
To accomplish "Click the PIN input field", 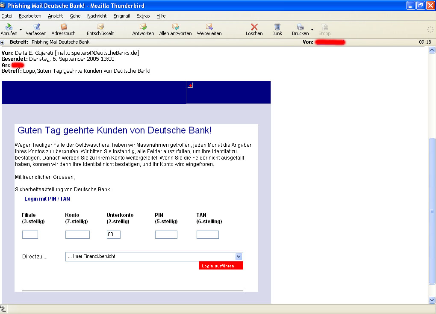I will pos(166,235).
